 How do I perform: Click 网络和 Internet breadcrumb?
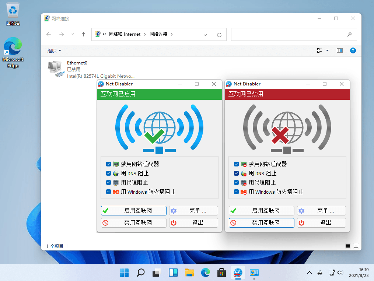coord(125,34)
